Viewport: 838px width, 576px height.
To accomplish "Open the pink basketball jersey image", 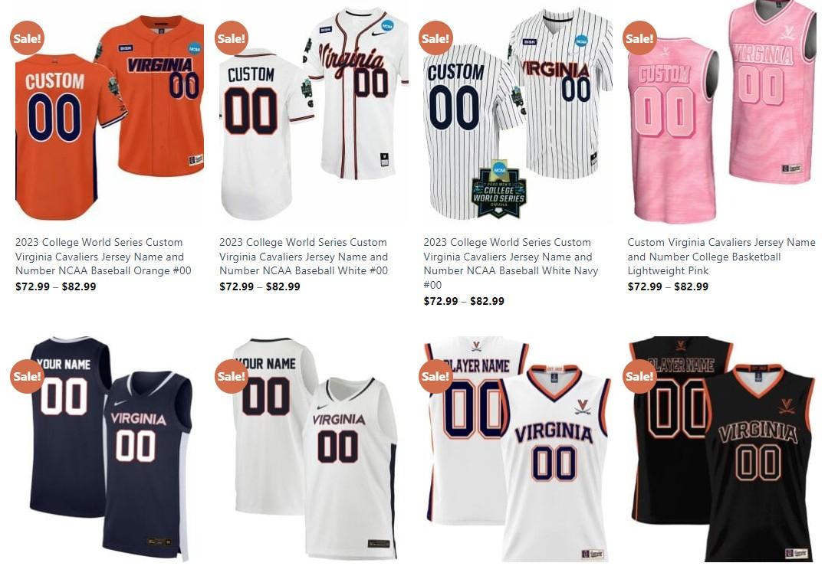I will pyautogui.click(x=721, y=111).
